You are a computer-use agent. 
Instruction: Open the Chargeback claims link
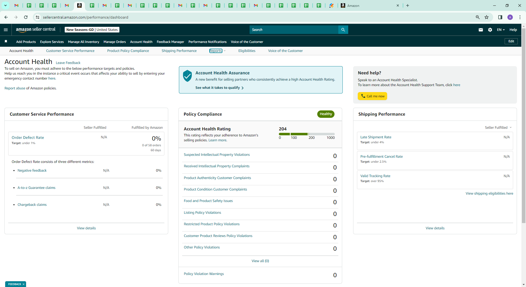tap(32, 205)
